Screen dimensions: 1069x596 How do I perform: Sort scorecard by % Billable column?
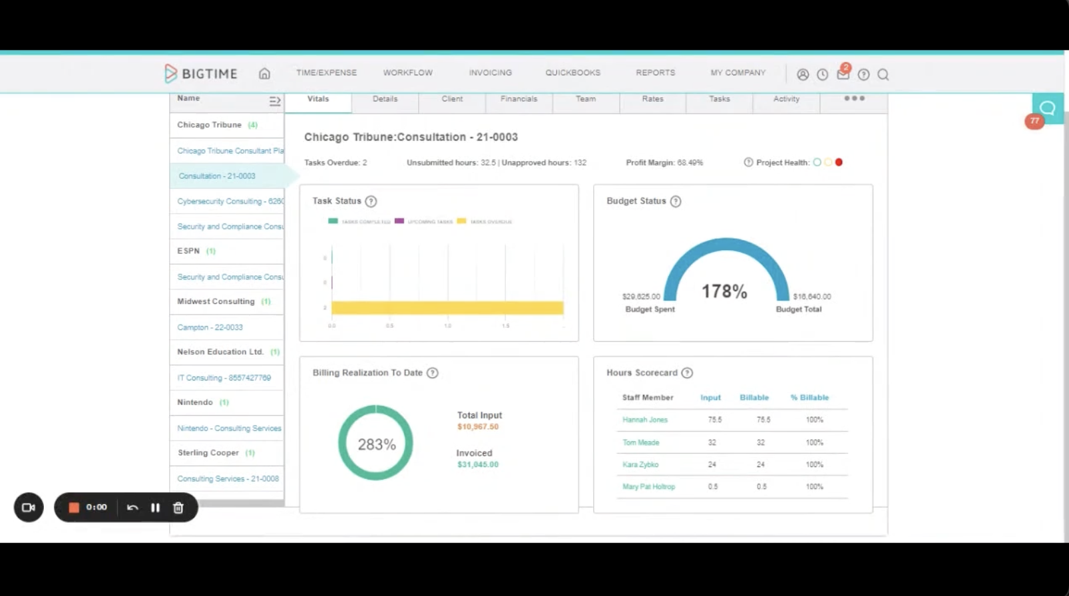[809, 398]
